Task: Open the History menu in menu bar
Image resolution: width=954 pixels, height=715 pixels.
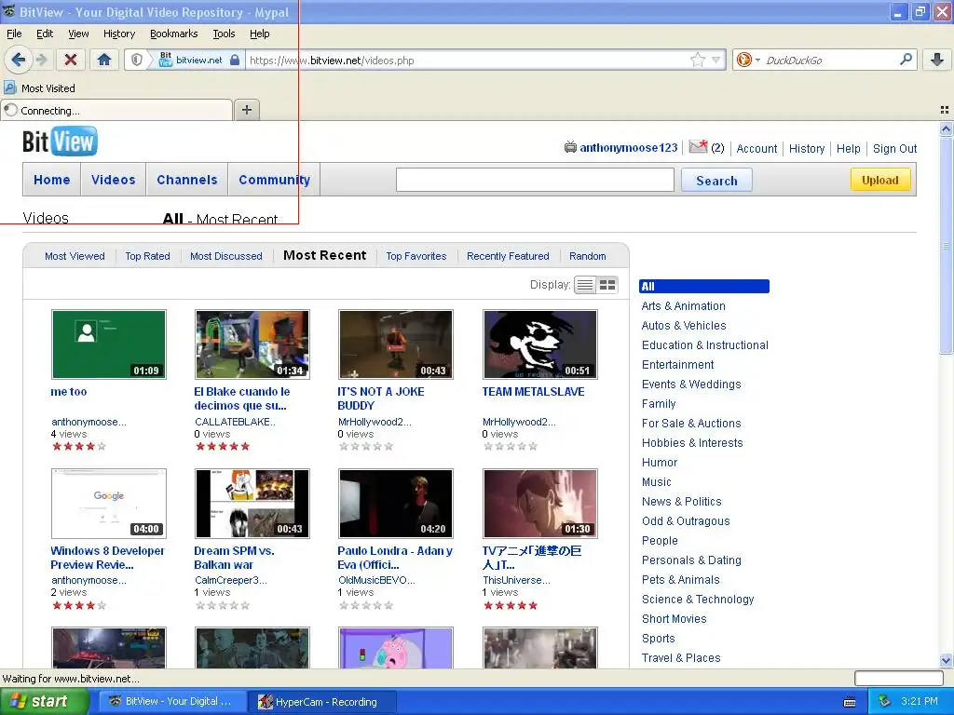Action: pyautogui.click(x=119, y=34)
